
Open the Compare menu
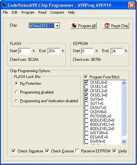pyautogui.click(x=57, y=12)
